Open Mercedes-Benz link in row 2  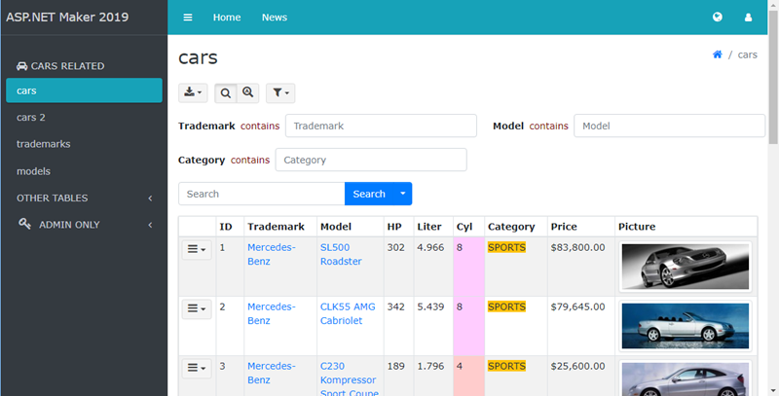(x=272, y=313)
